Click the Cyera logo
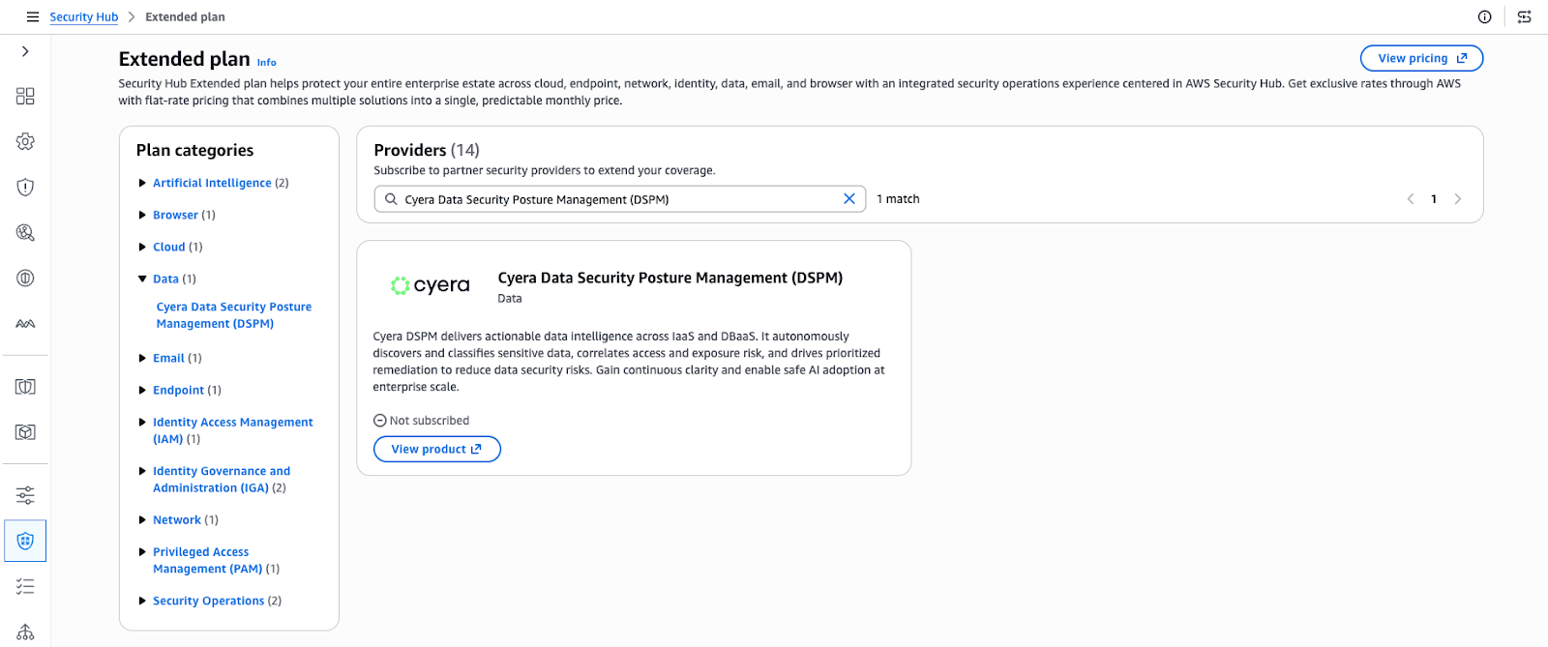Viewport: 1548px width, 647px height. pyautogui.click(x=430, y=285)
